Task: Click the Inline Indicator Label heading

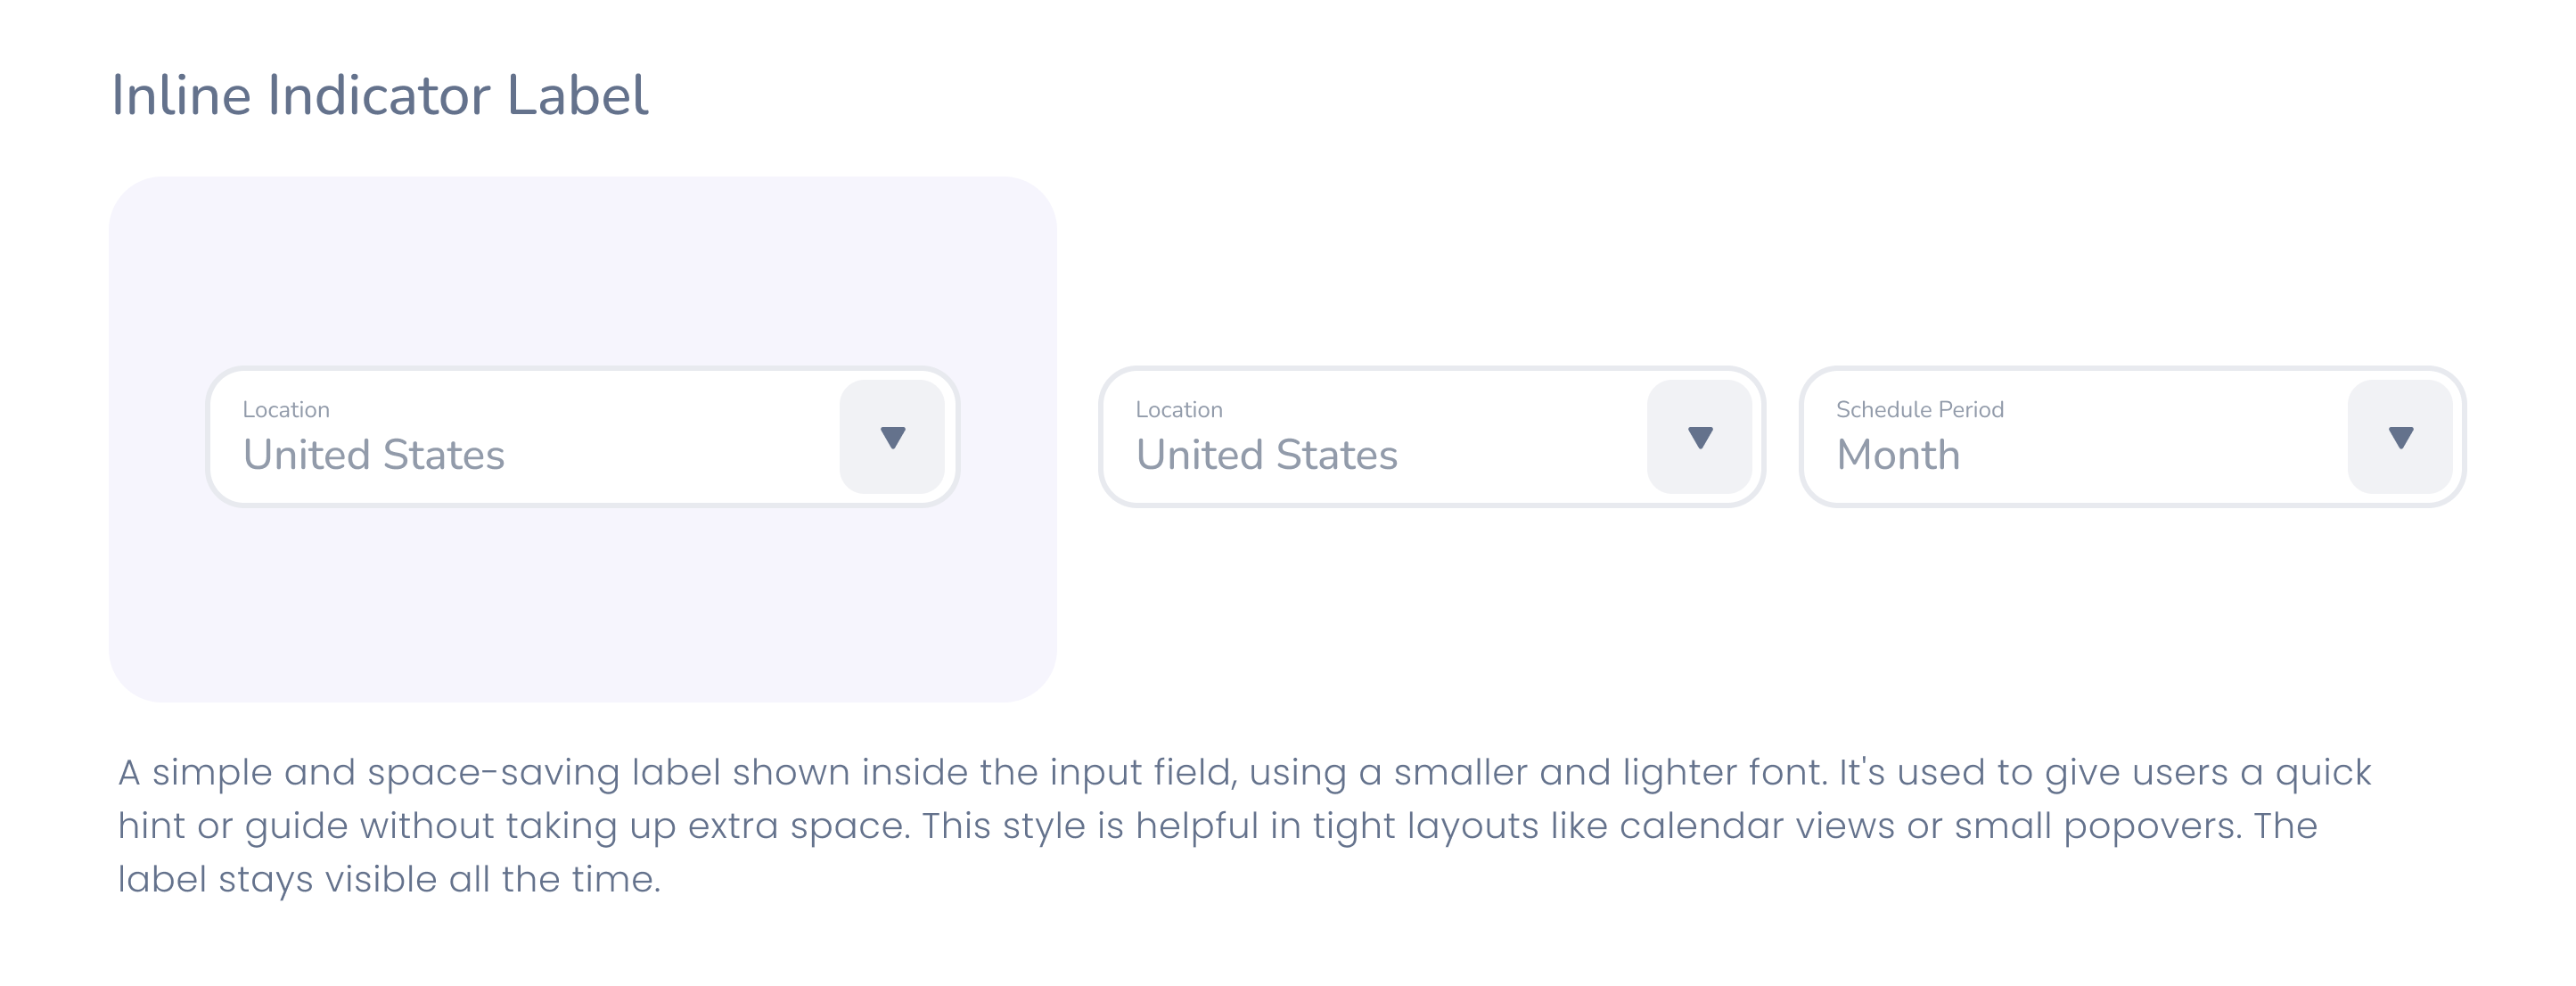Action: click(x=380, y=95)
